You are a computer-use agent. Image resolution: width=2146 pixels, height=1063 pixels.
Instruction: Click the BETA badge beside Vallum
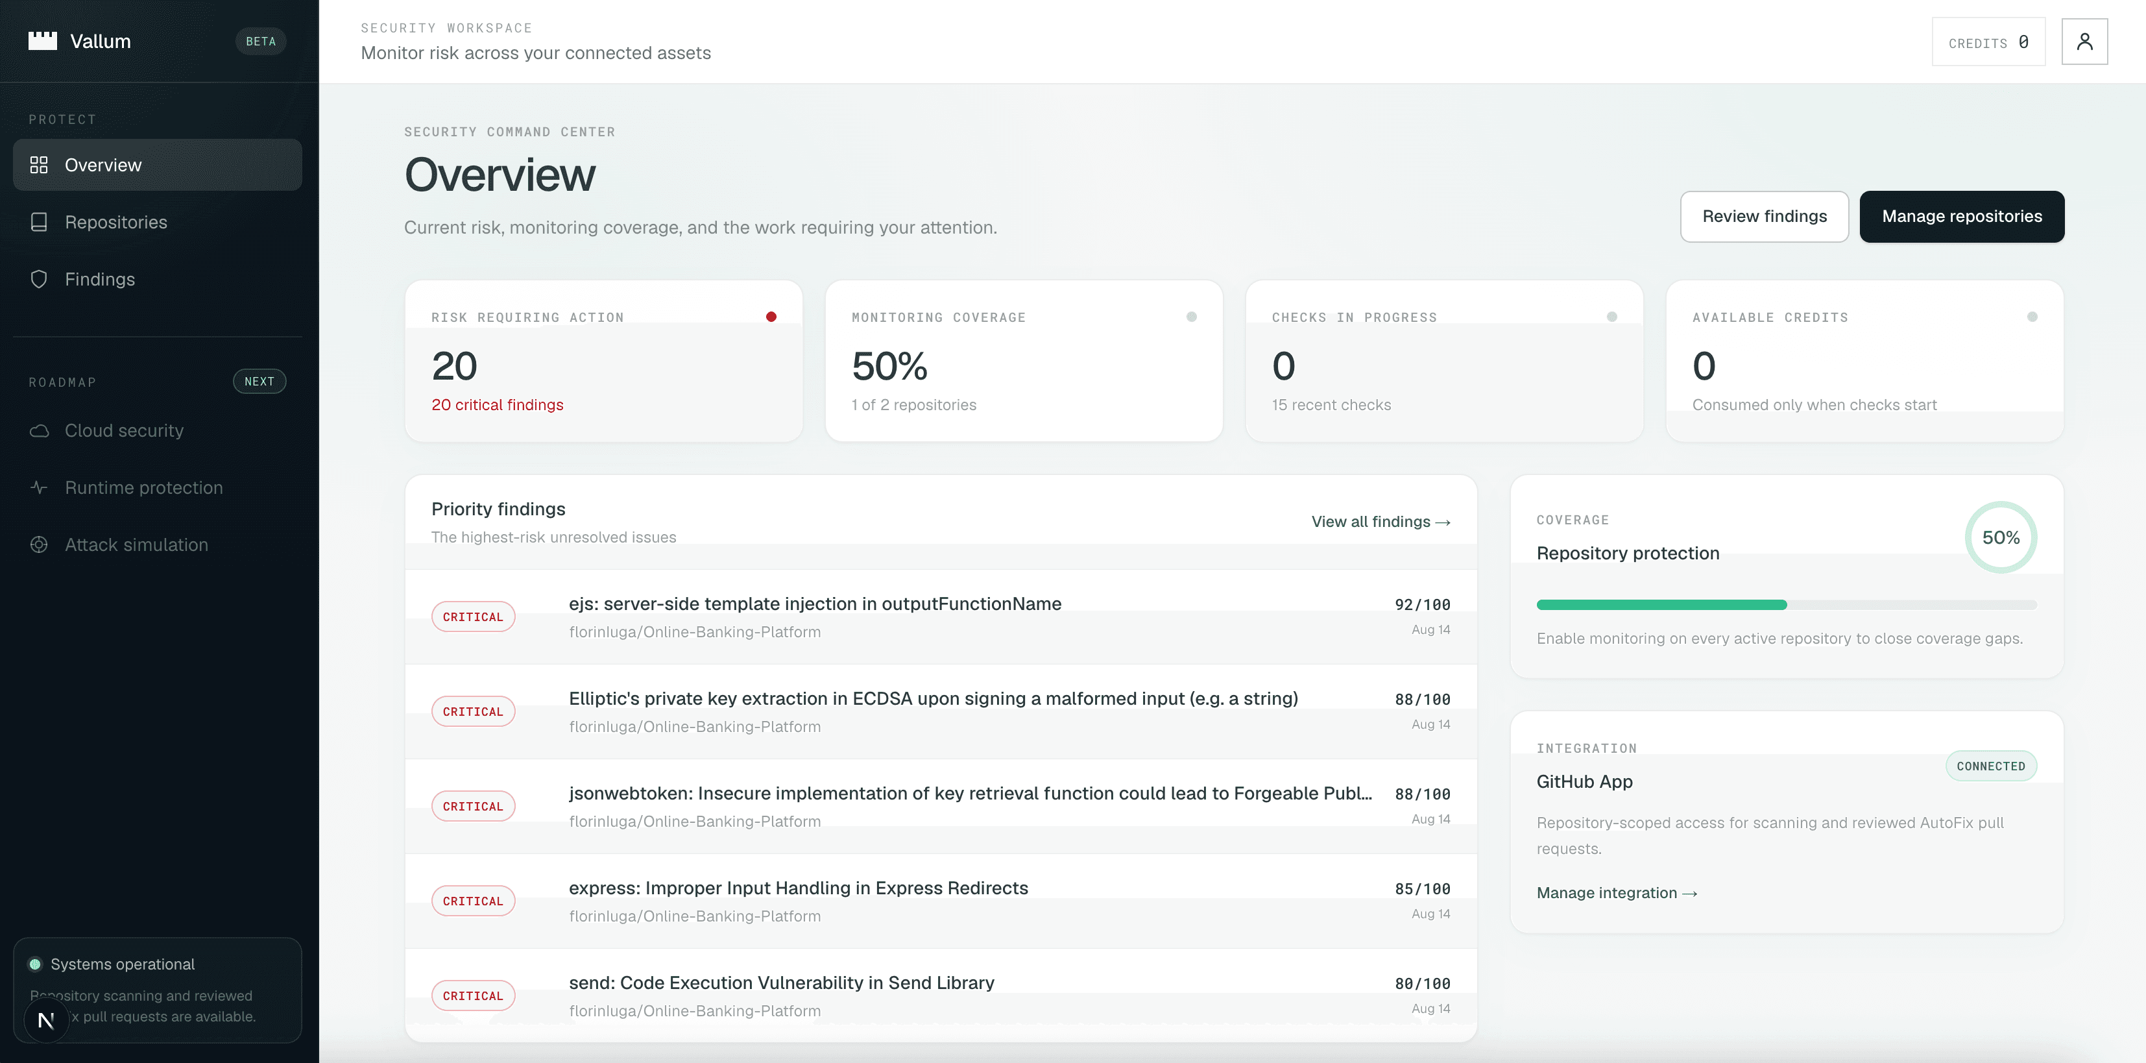pyautogui.click(x=261, y=41)
